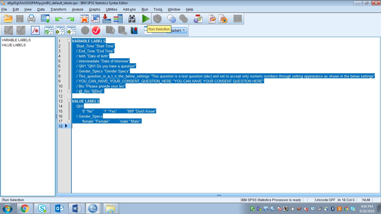Undo the last edit with the Undo arrow
This screenshot has height=214, width=381.
click(59, 19)
